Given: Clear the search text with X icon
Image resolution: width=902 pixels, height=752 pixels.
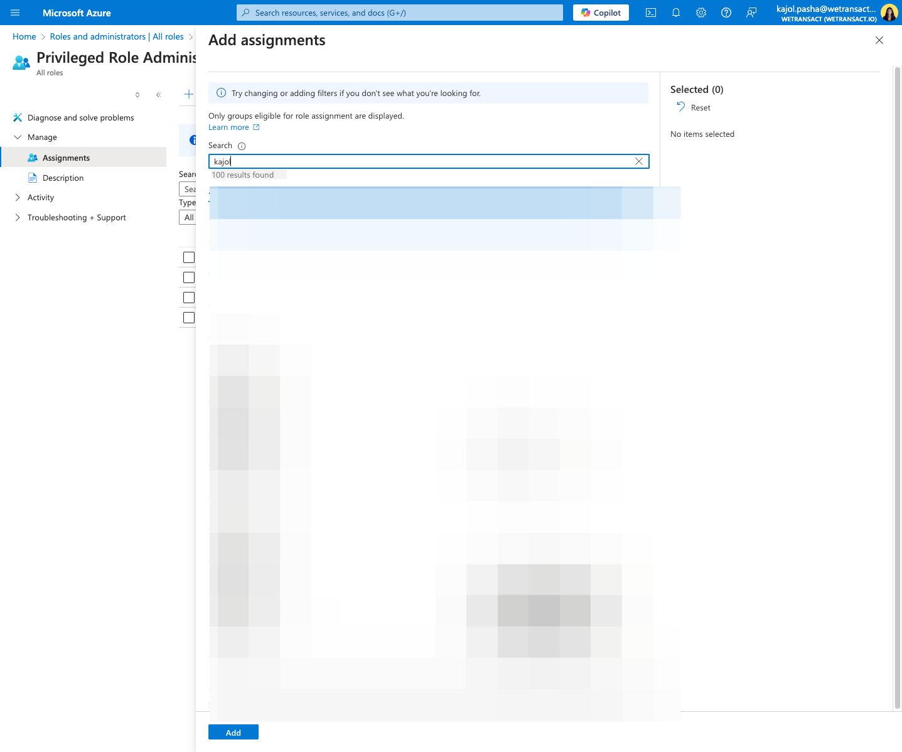Looking at the screenshot, I should [639, 161].
